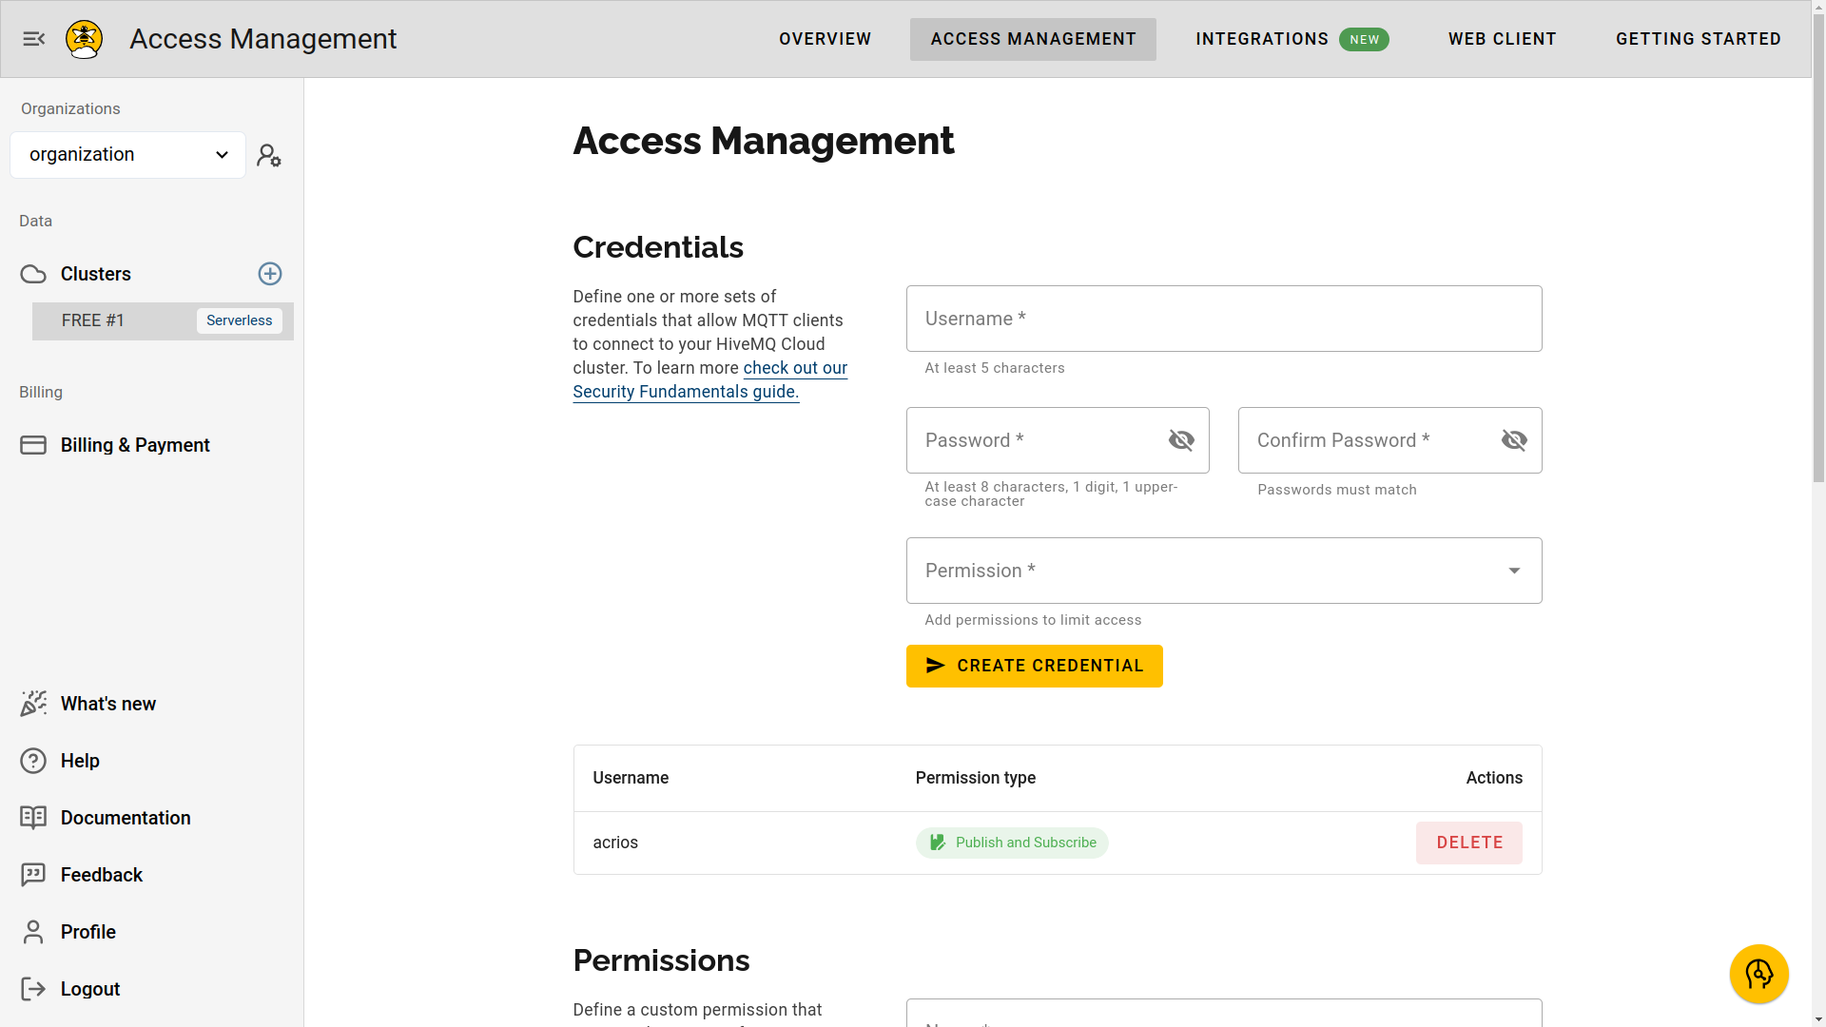Collapse the sidebar menu icon
1826x1027 pixels.
click(34, 39)
